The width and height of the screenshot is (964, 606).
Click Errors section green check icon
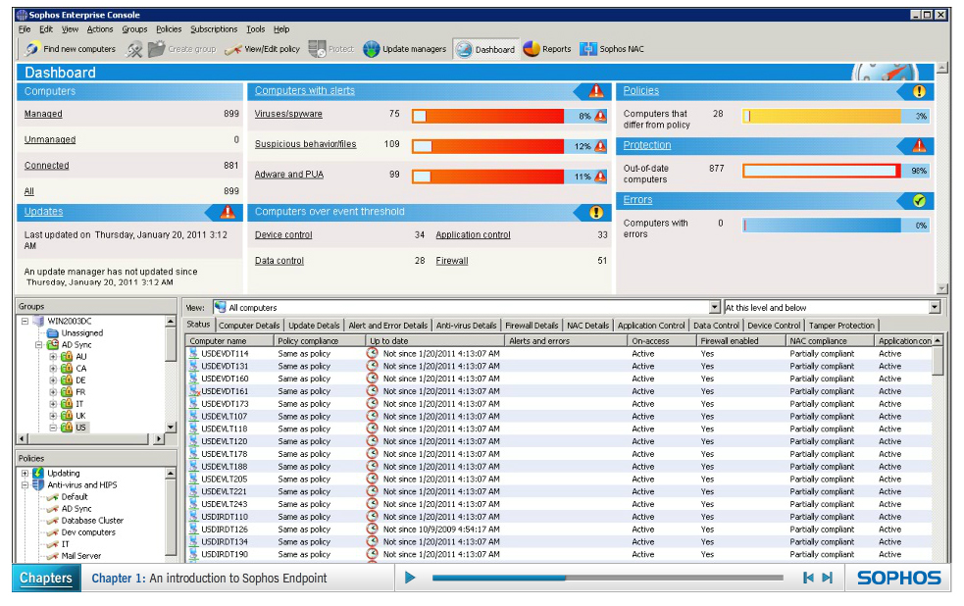point(919,200)
